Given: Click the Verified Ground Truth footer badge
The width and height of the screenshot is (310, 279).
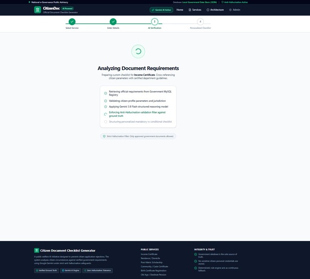Looking at the screenshot, I should pyautogui.click(x=46, y=271).
